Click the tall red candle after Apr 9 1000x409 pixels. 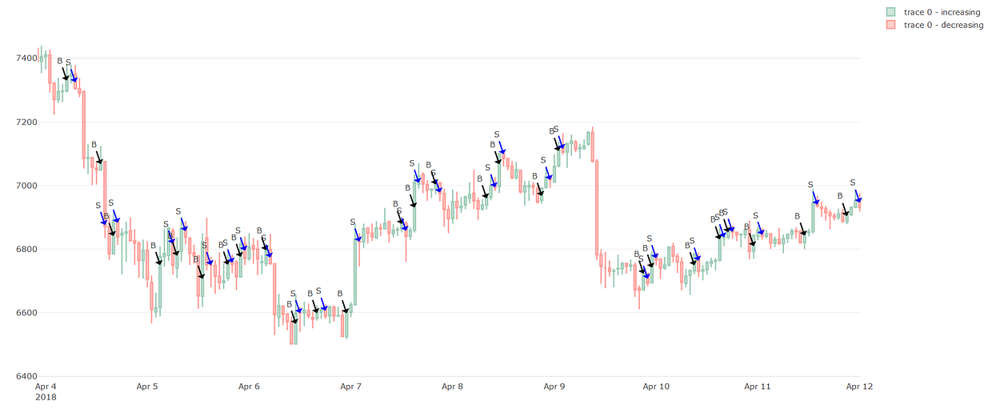(x=598, y=208)
